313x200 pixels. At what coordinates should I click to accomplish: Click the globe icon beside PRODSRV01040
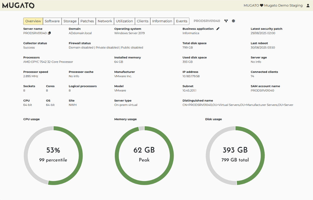pos(233,21)
